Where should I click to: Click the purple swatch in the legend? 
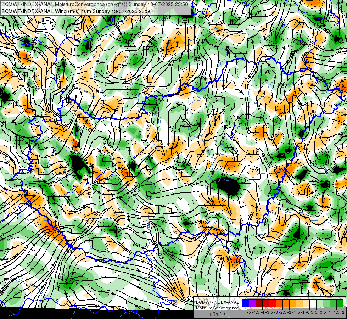coord(252,303)
